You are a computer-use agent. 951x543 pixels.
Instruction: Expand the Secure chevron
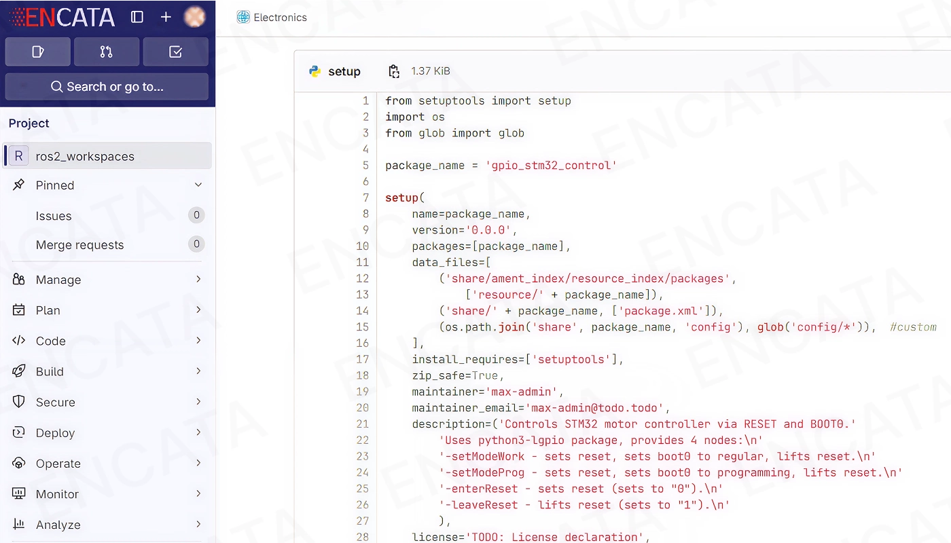(x=198, y=401)
